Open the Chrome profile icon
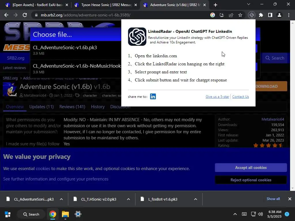Screen dimensions: 295x221 pyautogui.click(x=279, y=15)
